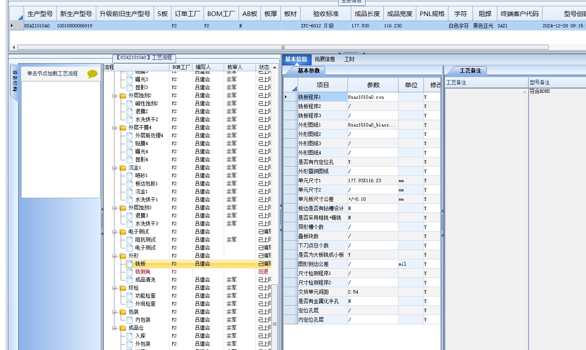
Task: Collapse the 沉金1 group node
Action: pos(114,168)
